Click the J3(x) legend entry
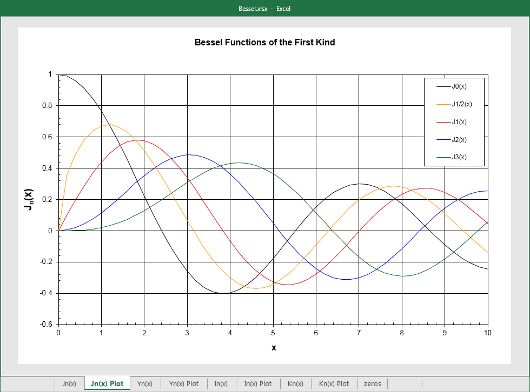This screenshot has height=392, width=530. click(x=459, y=157)
